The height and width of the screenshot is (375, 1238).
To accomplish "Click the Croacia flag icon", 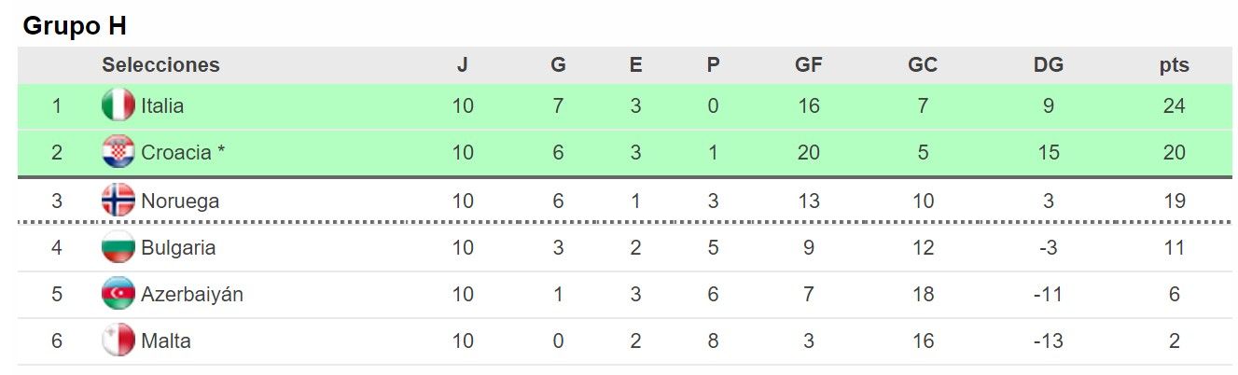I will point(118,152).
